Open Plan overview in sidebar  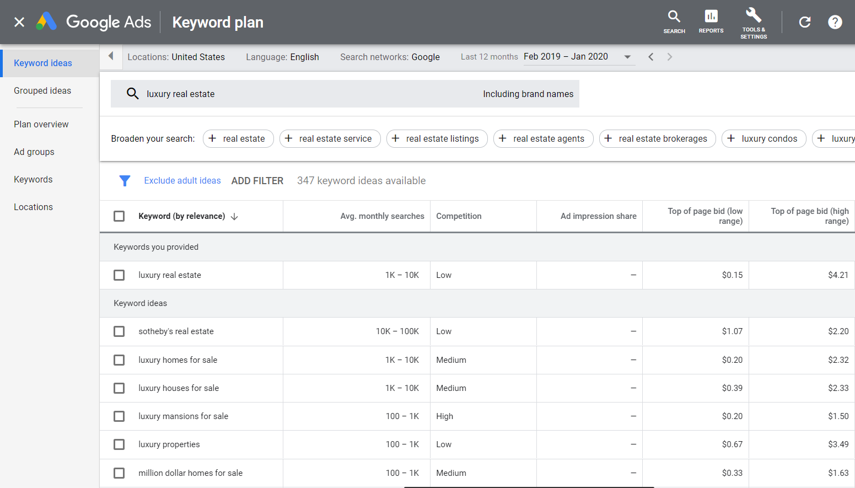(x=41, y=124)
